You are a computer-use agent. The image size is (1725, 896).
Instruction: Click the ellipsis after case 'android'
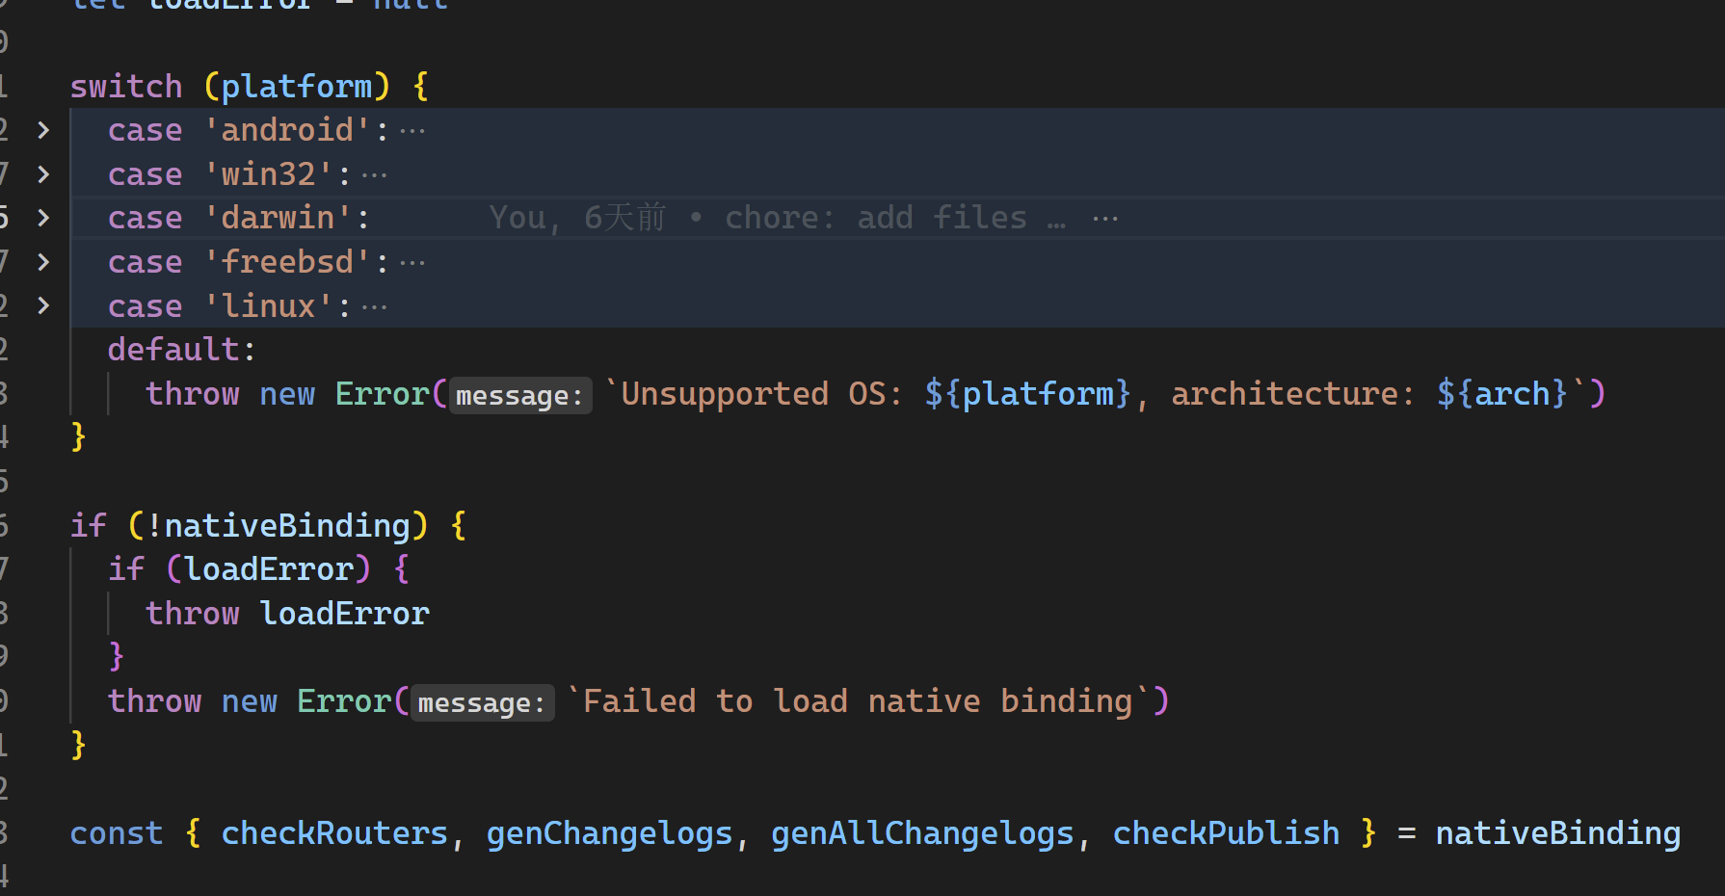point(412,131)
